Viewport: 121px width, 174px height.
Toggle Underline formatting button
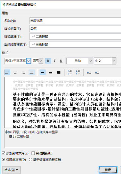[x=61, y=61]
